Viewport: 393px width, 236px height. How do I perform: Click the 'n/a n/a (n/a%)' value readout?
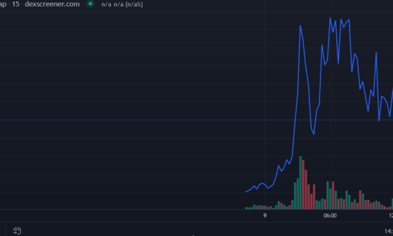[122, 4]
